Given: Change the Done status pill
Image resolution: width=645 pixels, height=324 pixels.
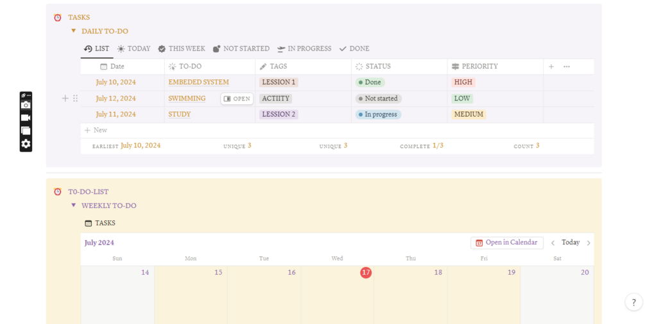Looking at the screenshot, I should (x=370, y=82).
